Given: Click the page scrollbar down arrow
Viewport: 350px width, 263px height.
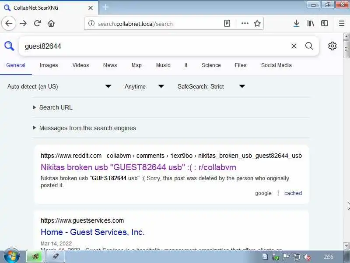Looking at the screenshot, I should [346, 246].
